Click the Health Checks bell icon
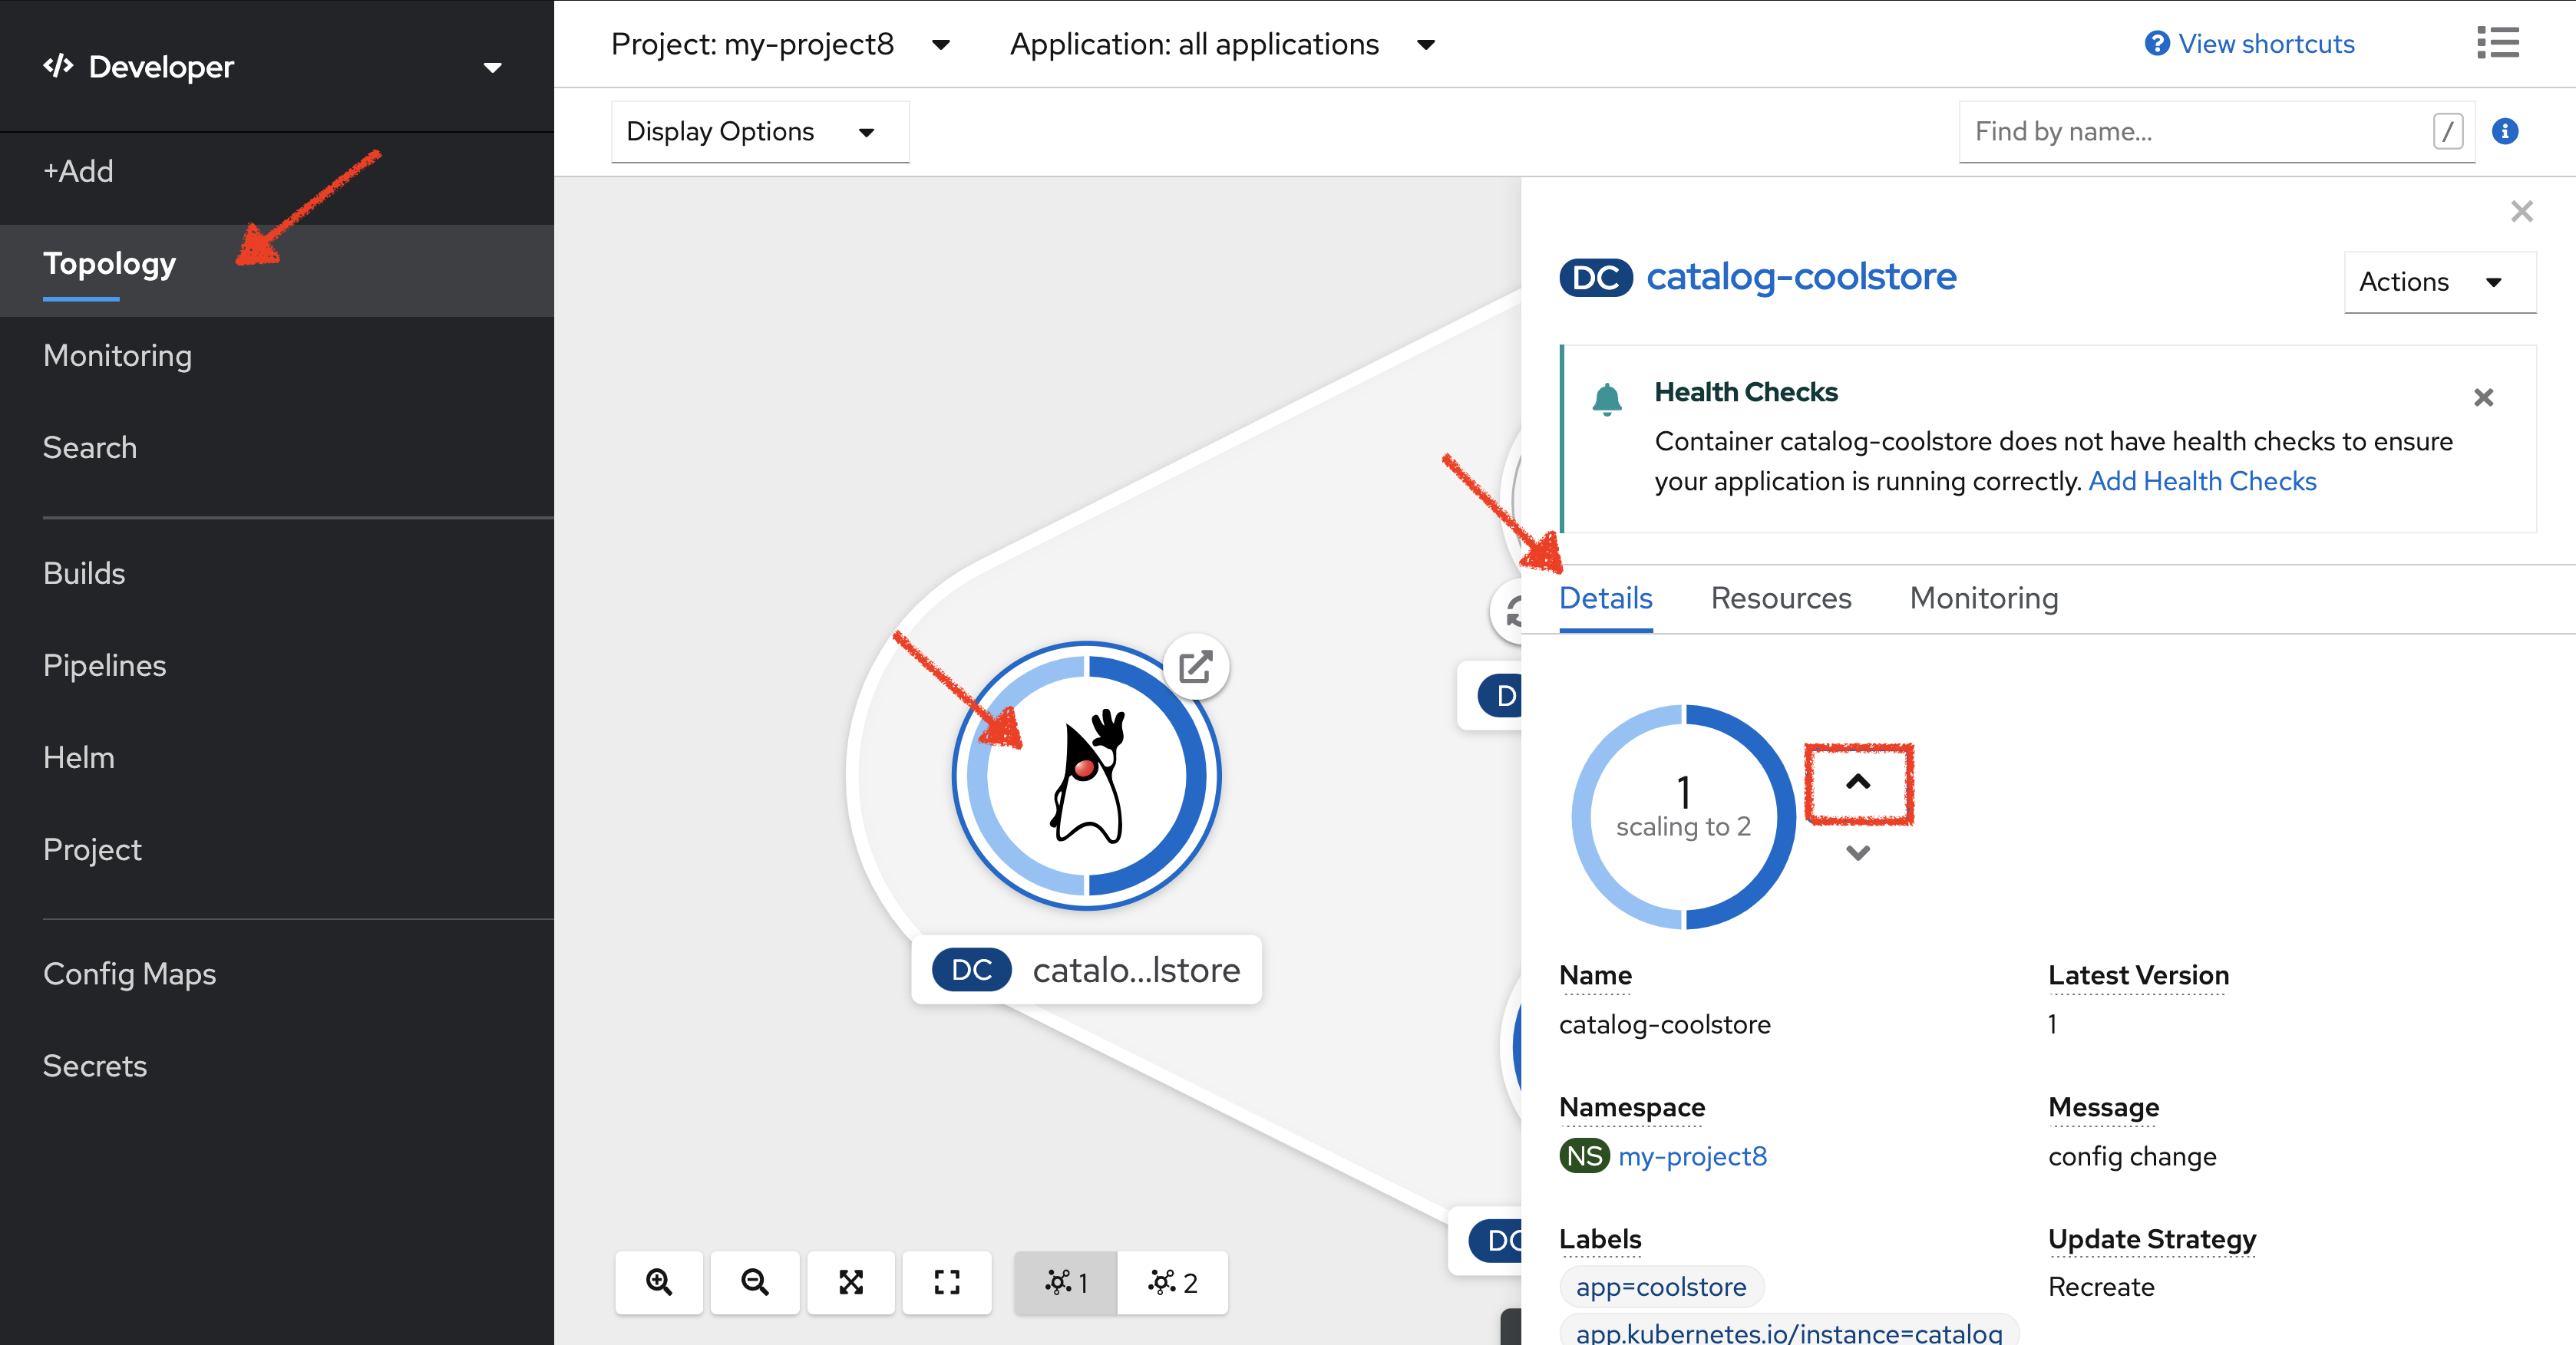Viewport: 2576px width, 1345px height. pyautogui.click(x=1607, y=399)
